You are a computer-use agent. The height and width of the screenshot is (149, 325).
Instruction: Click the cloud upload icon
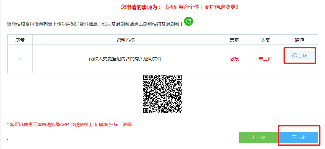(295, 55)
